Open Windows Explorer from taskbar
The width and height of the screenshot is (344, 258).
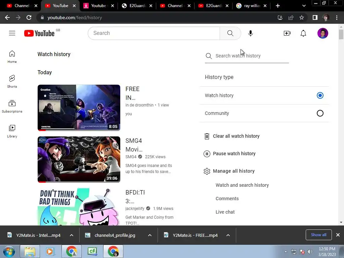click(x=30, y=252)
